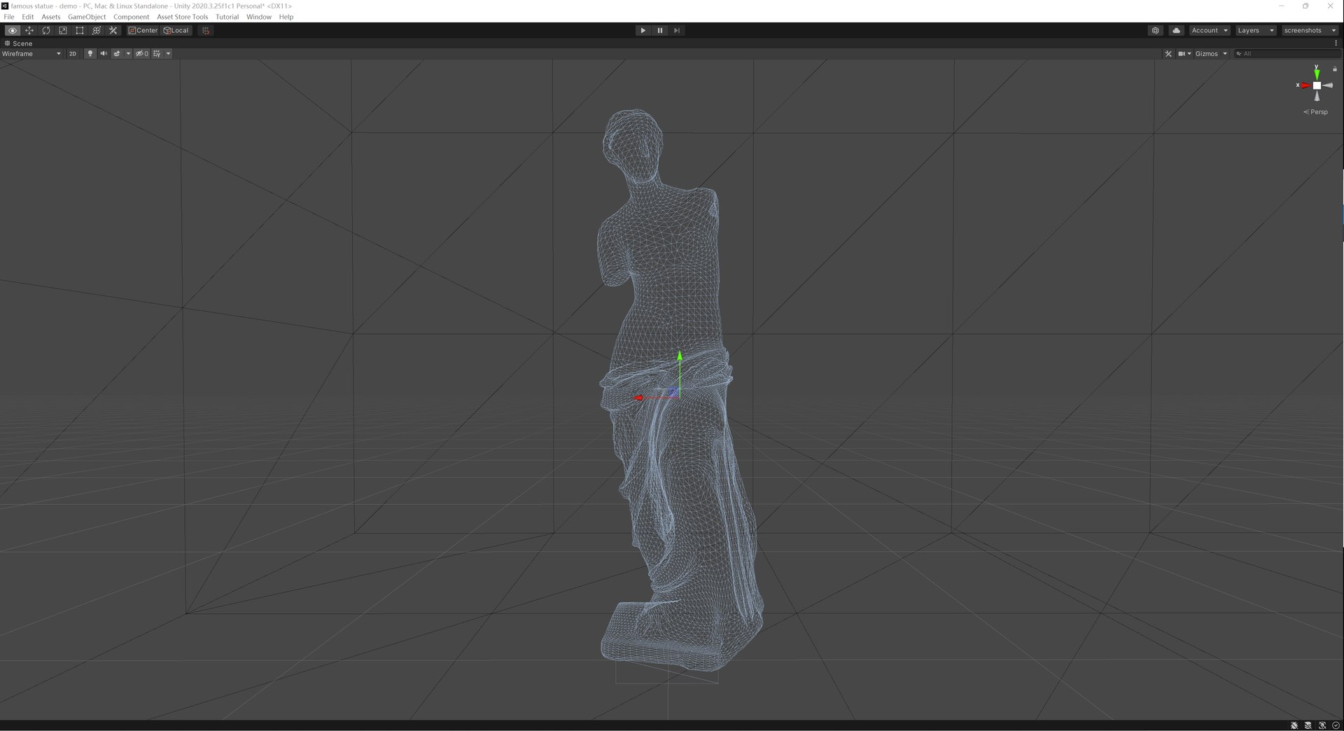Open the Gizmos dropdown
1344x731 pixels.
coord(1211,54)
